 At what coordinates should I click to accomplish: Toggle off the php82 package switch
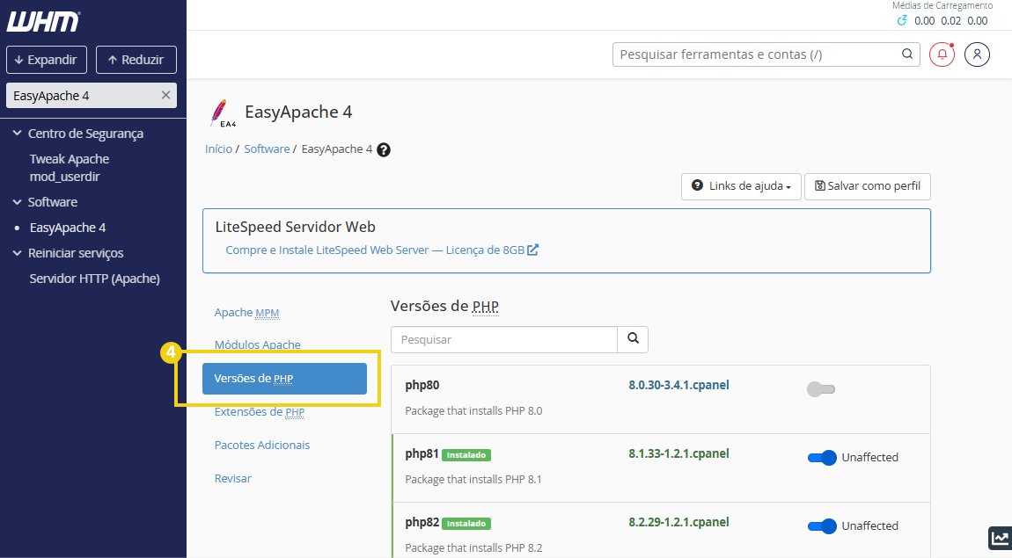pos(820,525)
